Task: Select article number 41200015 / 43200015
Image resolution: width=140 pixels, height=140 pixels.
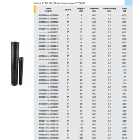Action: 49,46
